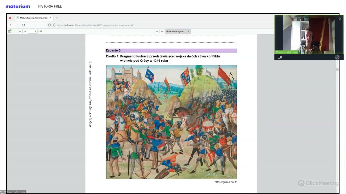The height and width of the screenshot is (194, 346).
Task: Toggle the PDF sidebar panel
Action: tap(10, 31)
